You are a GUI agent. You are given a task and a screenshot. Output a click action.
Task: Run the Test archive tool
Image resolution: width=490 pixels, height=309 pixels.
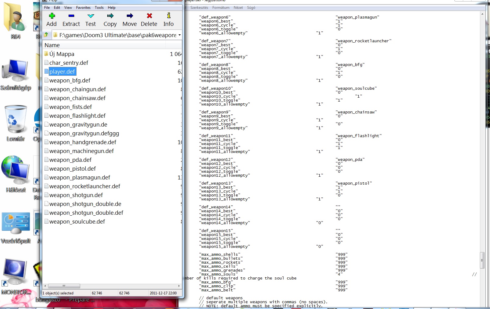coord(91,16)
